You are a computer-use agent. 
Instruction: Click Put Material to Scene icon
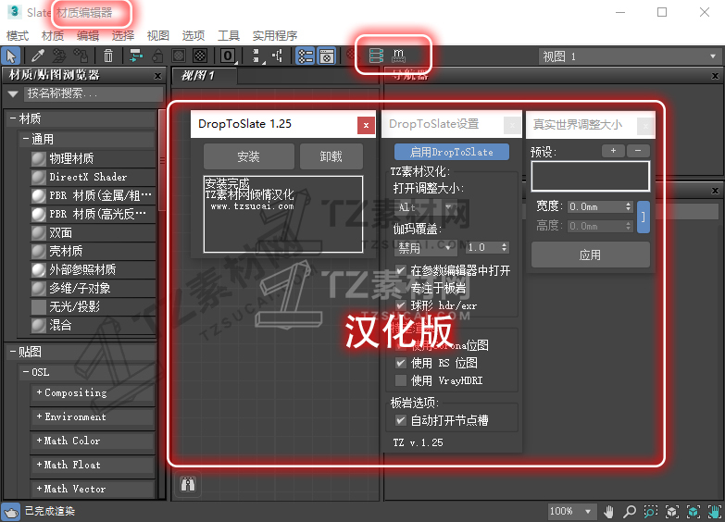pos(58,56)
